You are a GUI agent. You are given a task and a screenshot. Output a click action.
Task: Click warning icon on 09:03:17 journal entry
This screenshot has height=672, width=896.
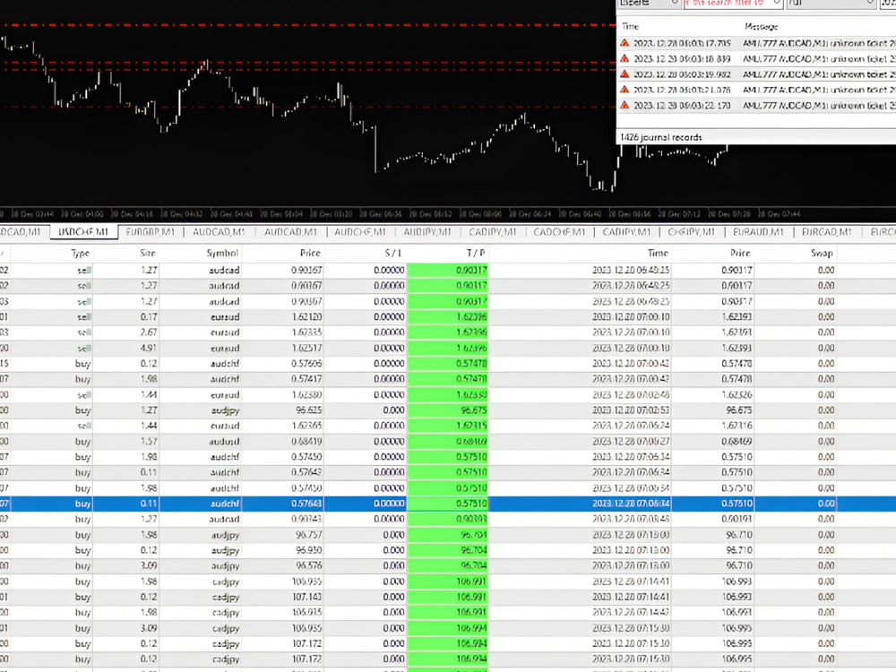point(625,42)
